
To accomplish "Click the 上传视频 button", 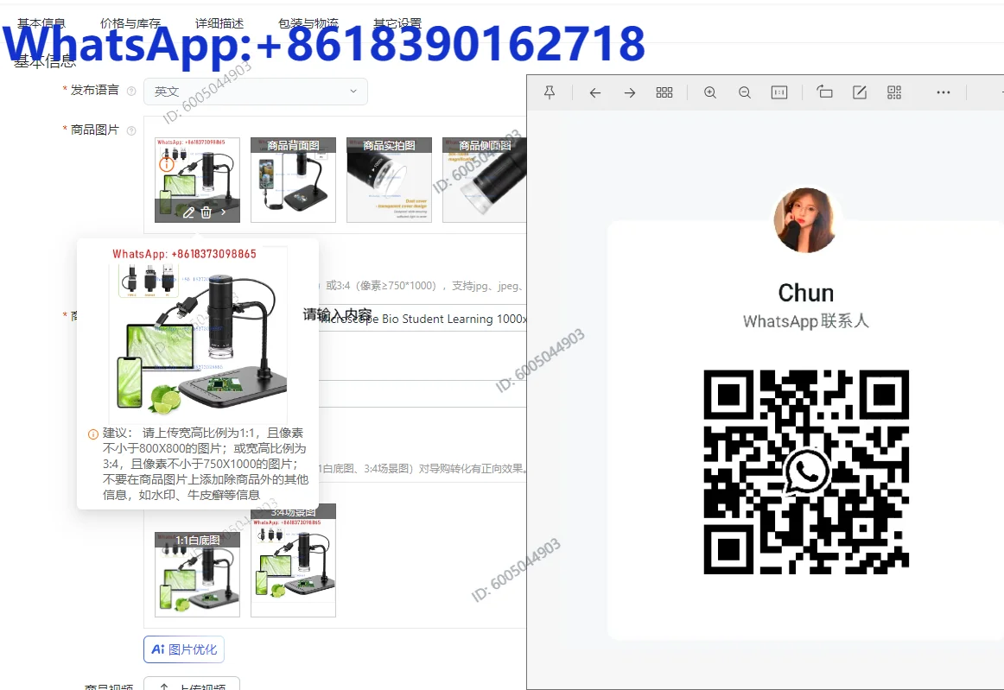I will 192,684.
